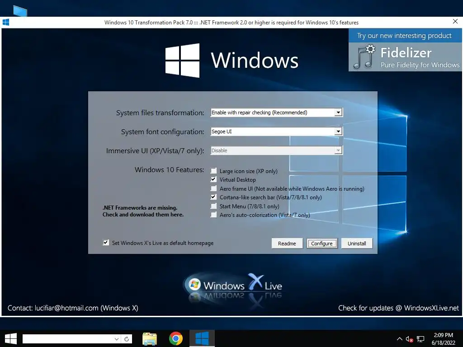
Task: Close the Transformation Pack window
Action: point(455,22)
